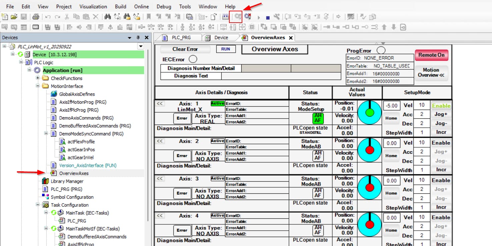Toggle Enable for Axis 3

click(x=441, y=180)
